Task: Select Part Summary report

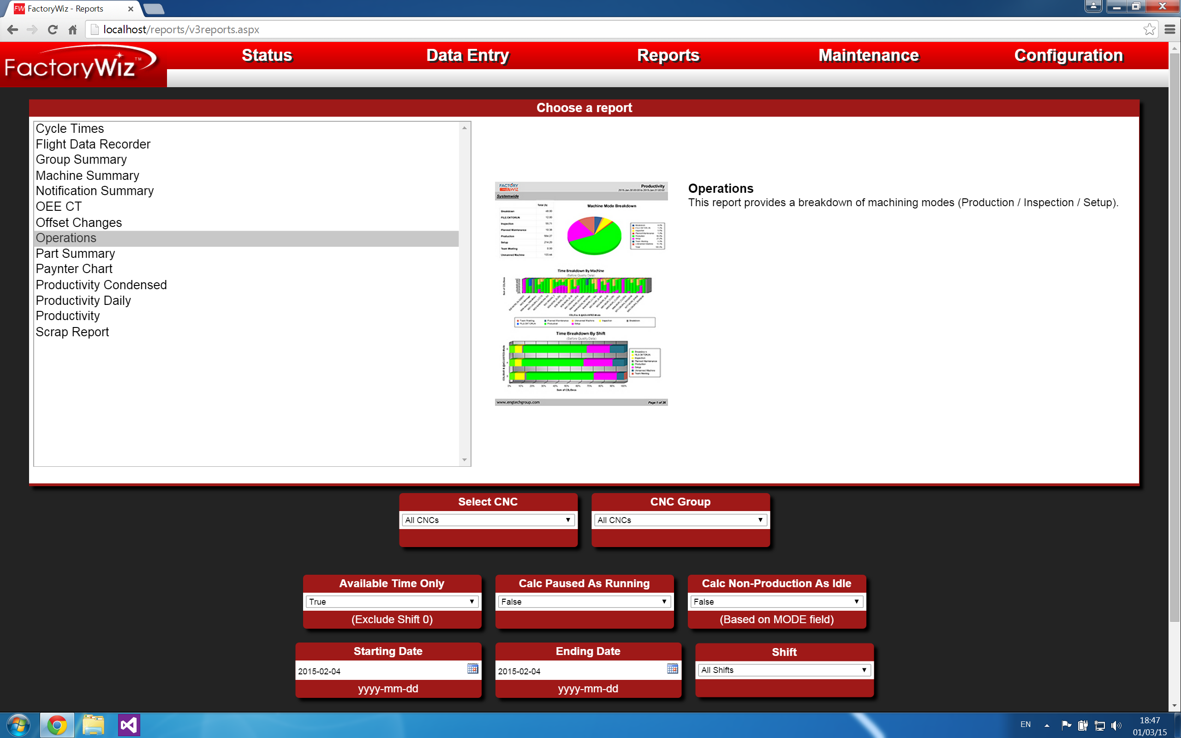Action: click(x=246, y=254)
